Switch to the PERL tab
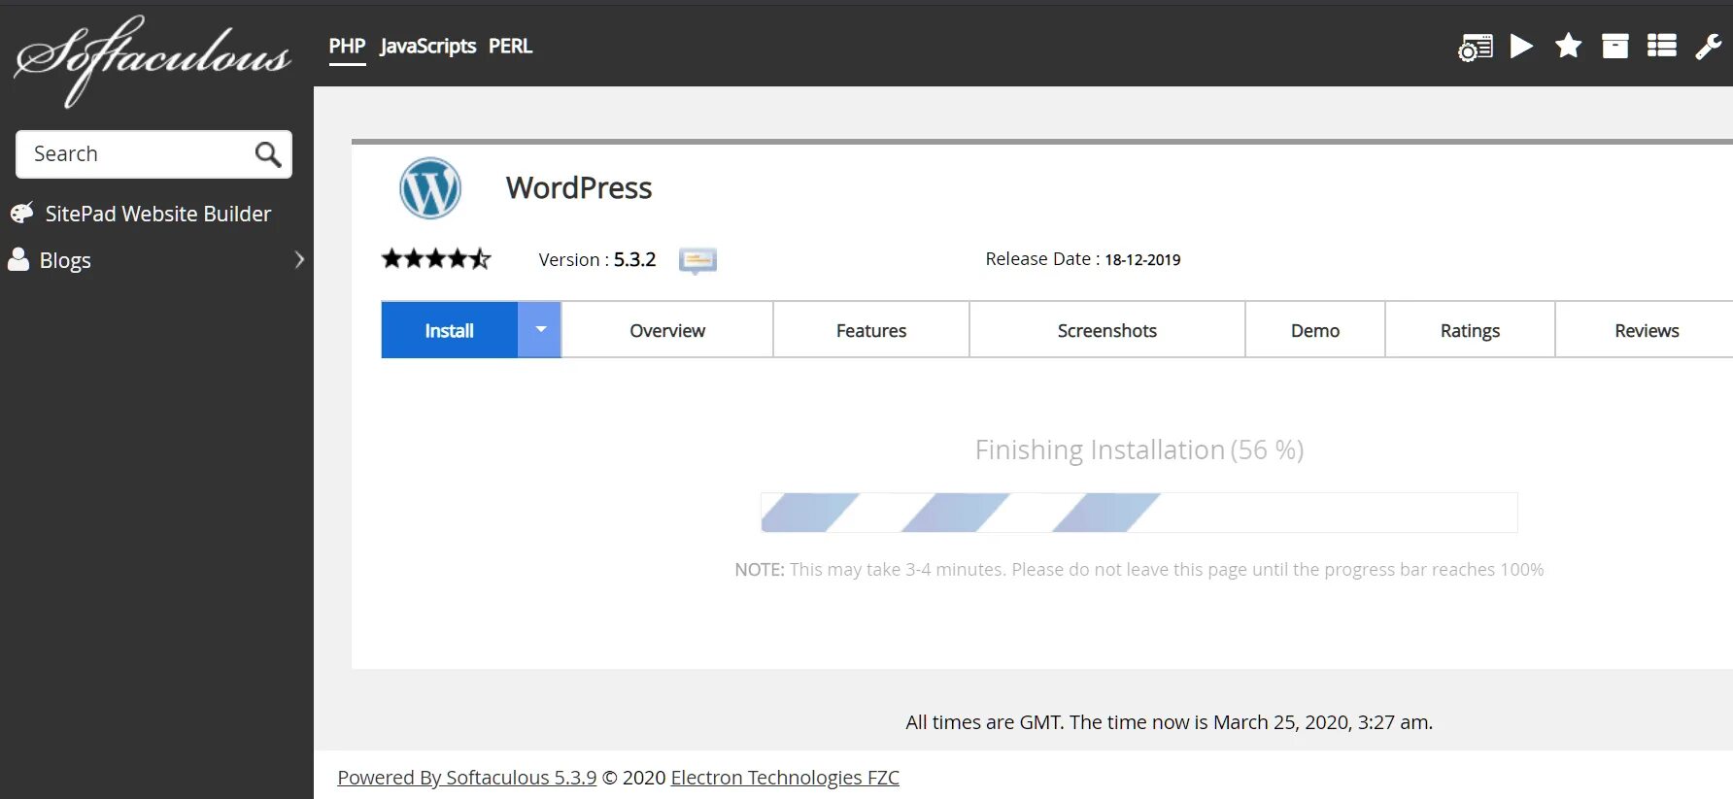1733x799 pixels. pos(510,46)
